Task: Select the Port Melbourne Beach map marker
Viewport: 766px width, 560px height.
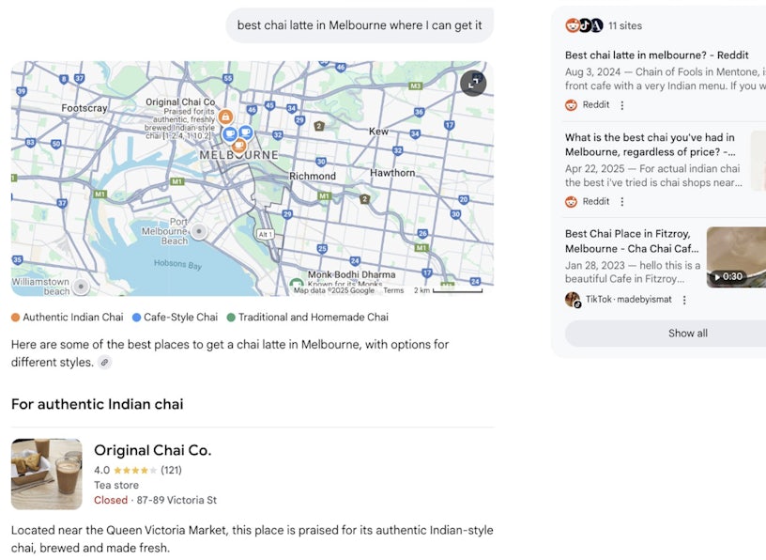Action: [x=198, y=231]
